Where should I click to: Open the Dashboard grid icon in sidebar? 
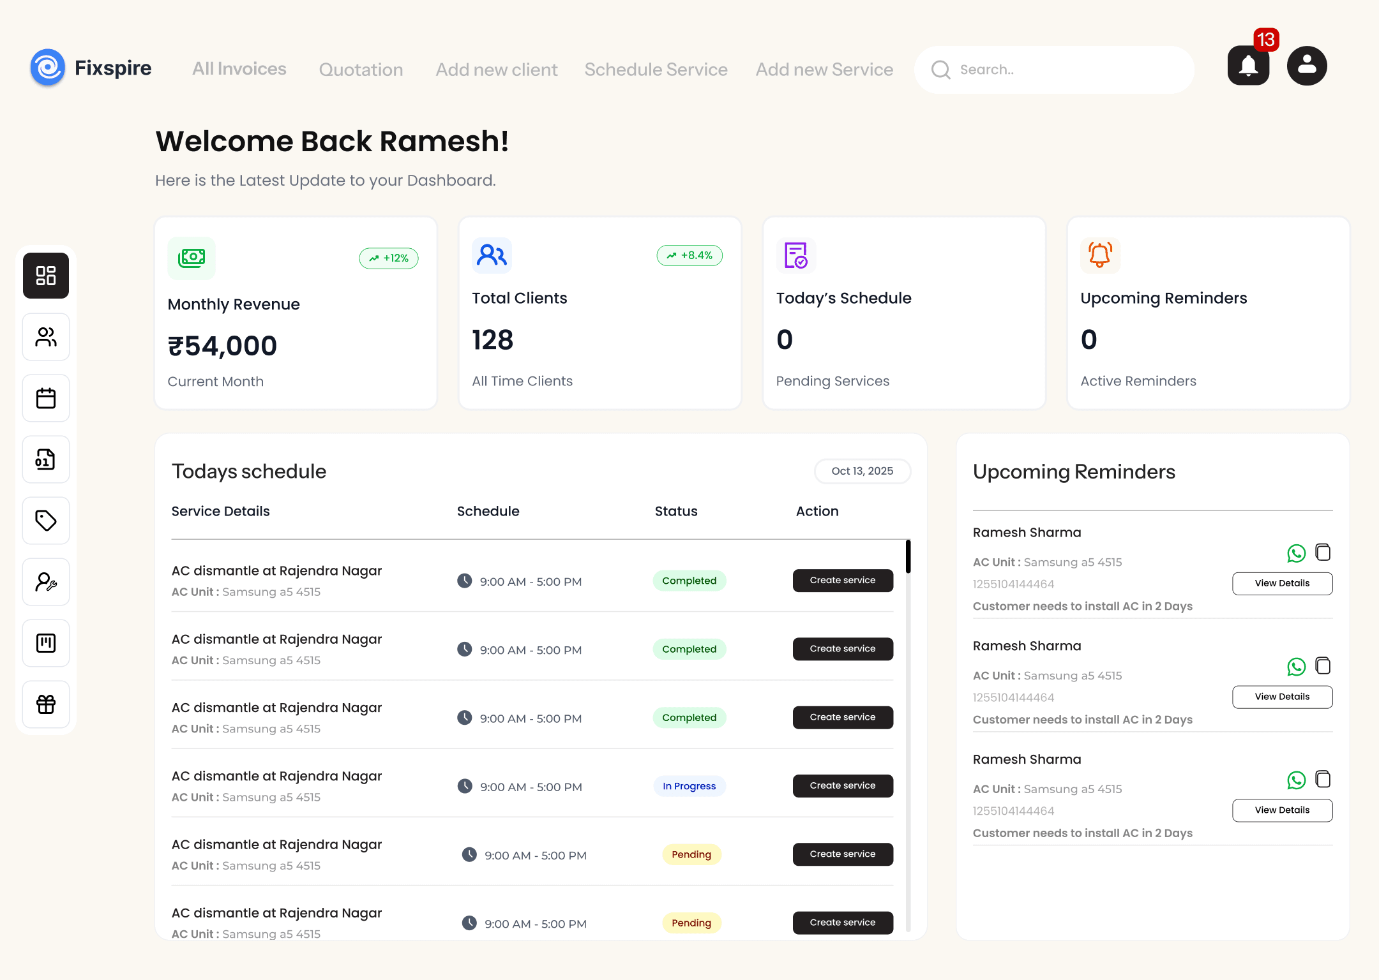click(46, 276)
